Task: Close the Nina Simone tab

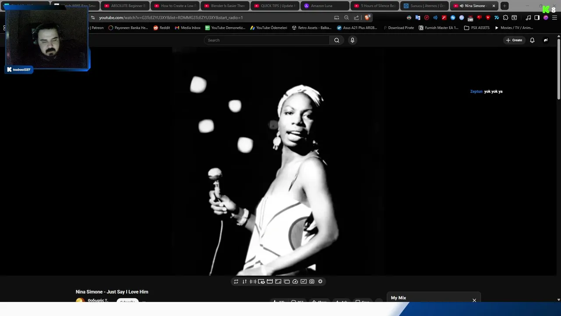Action: click(x=494, y=6)
